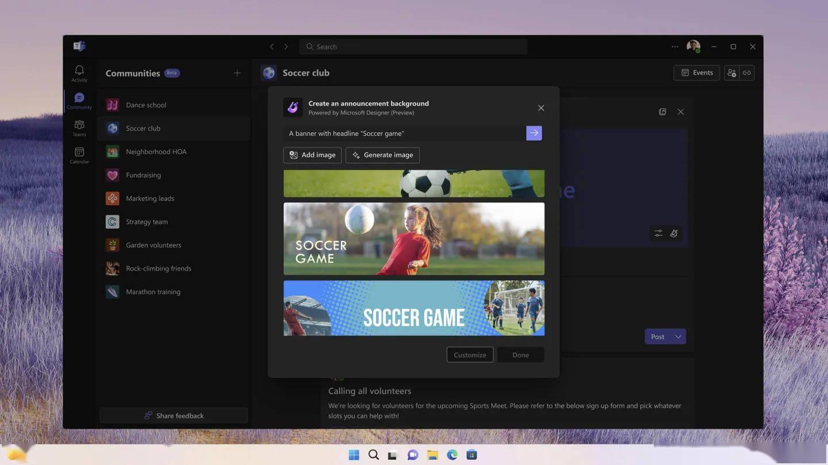828x465 pixels.
Task: Click the copy link icon near Events
Action: tap(747, 73)
